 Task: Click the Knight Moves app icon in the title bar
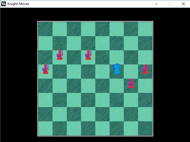point(4,4)
